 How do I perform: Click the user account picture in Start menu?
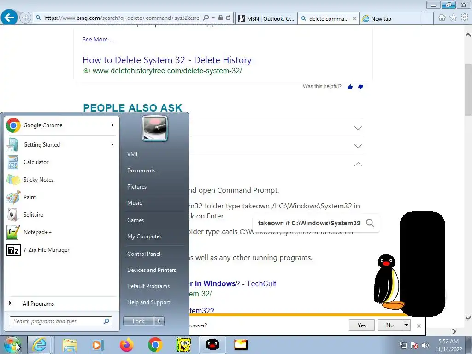coord(155,128)
